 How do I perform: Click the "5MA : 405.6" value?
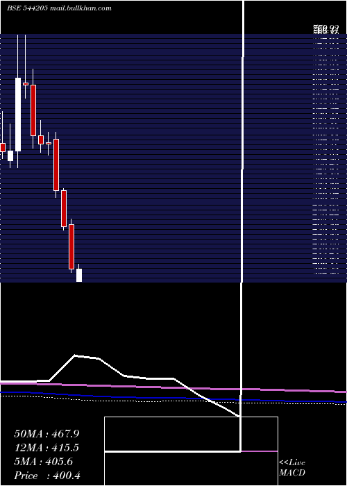click(x=43, y=462)
